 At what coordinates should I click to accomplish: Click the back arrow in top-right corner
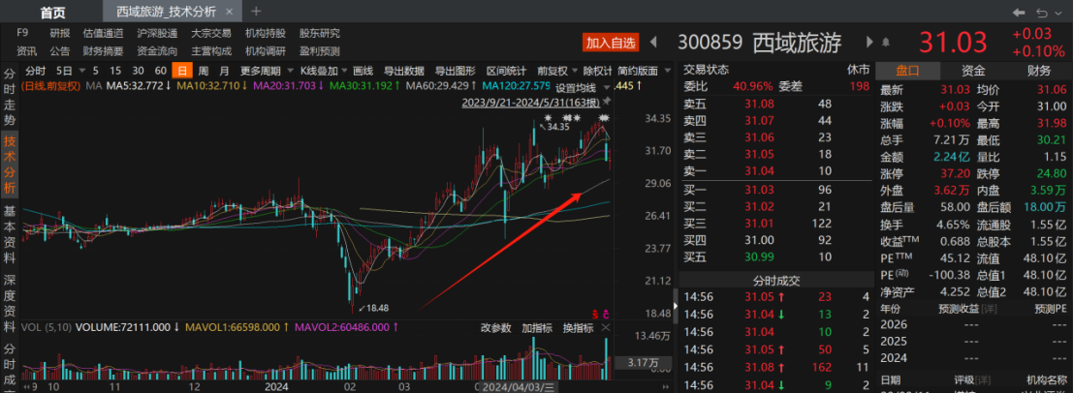(1019, 13)
